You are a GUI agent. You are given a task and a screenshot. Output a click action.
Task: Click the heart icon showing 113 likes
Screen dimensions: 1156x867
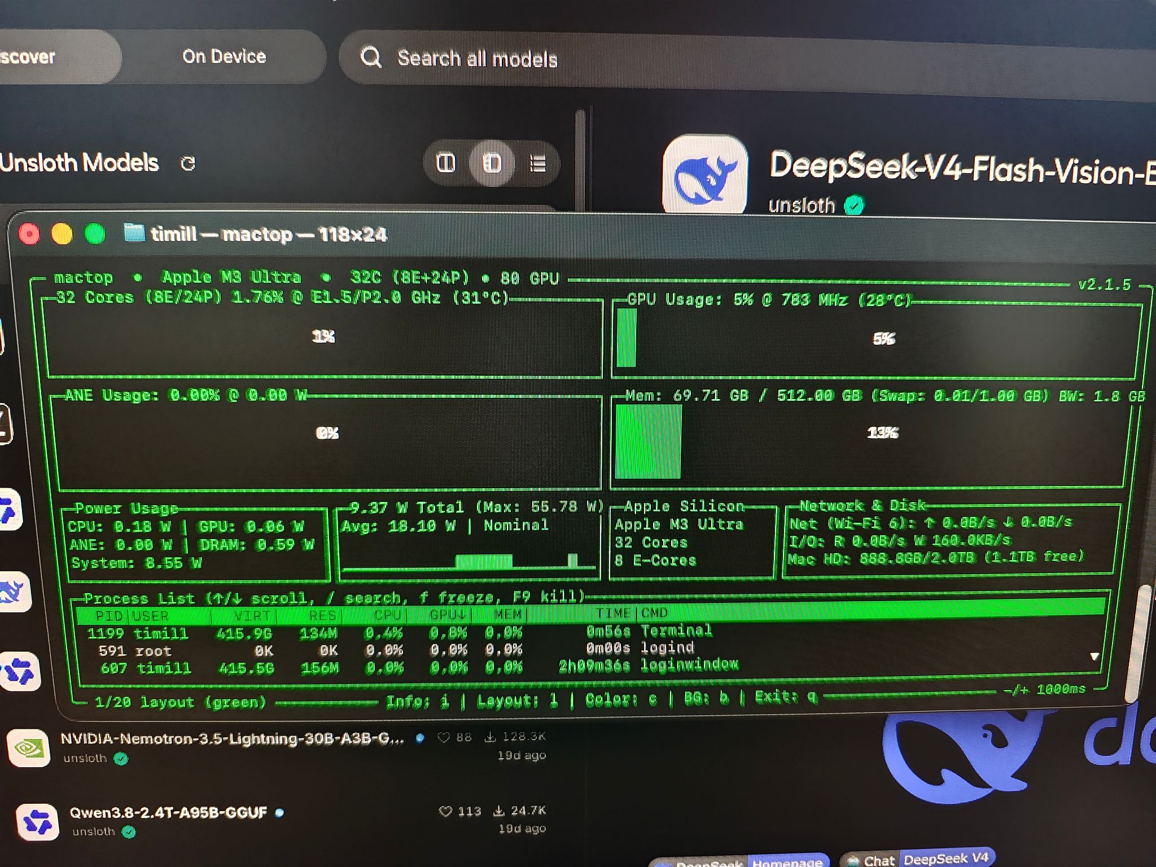[x=445, y=811]
